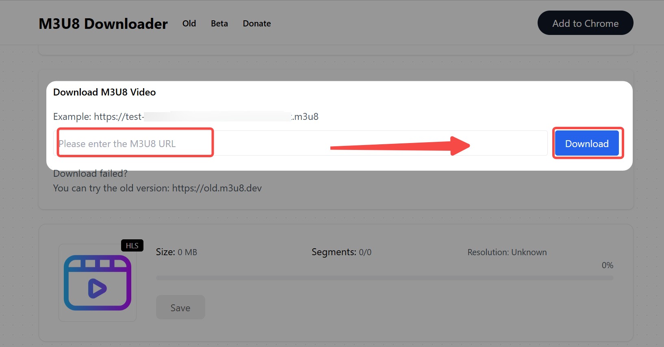The height and width of the screenshot is (347, 664).
Task: Click the Add to Chrome button
Action: click(585, 23)
